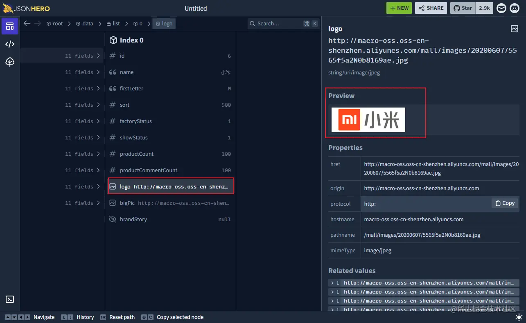Screen dimensions: 526x323
Task: Click the History shortcut hint
Action: (x=77, y=317)
